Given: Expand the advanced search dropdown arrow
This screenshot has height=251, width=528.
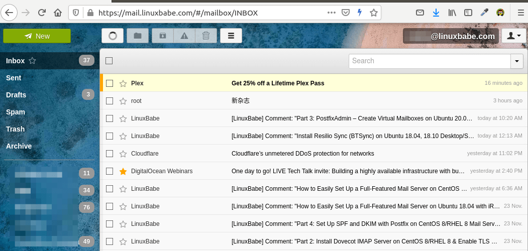Looking at the screenshot, I should pyautogui.click(x=517, y=61).
